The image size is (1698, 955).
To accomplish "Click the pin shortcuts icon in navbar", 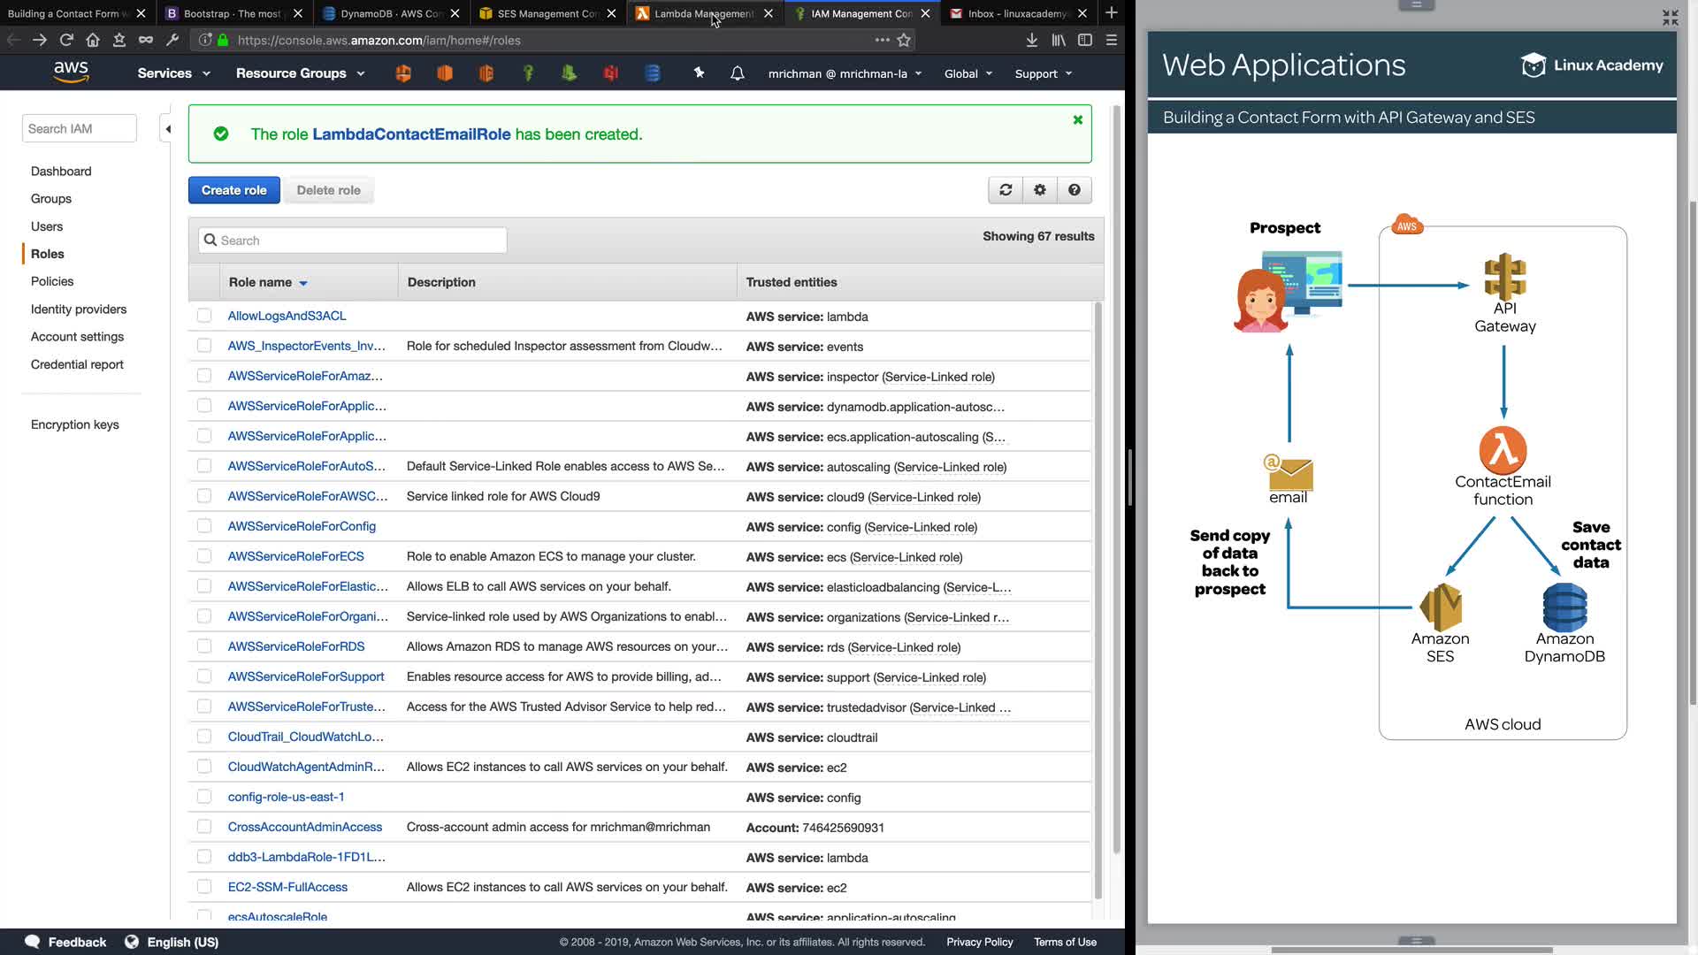I will coord(699,73).
